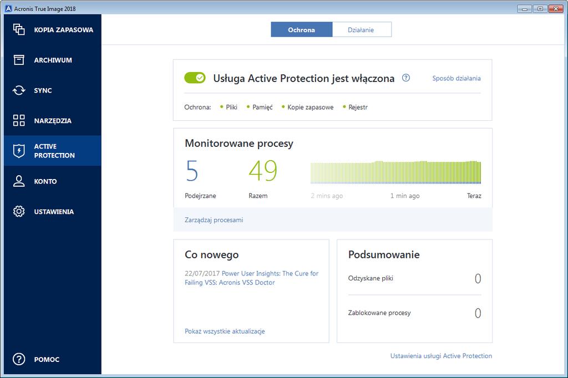Click the Razem label

[258, 196]
